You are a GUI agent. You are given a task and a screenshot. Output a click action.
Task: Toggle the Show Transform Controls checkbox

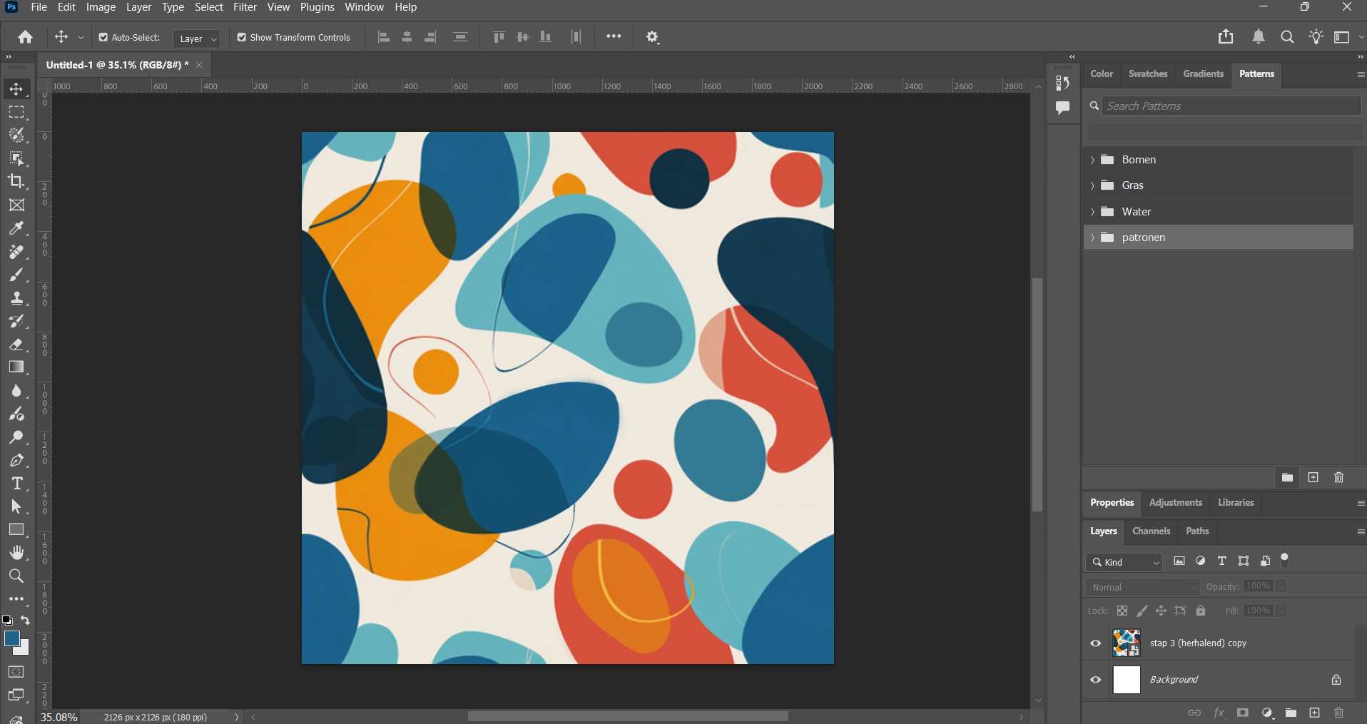click(242, 37)
